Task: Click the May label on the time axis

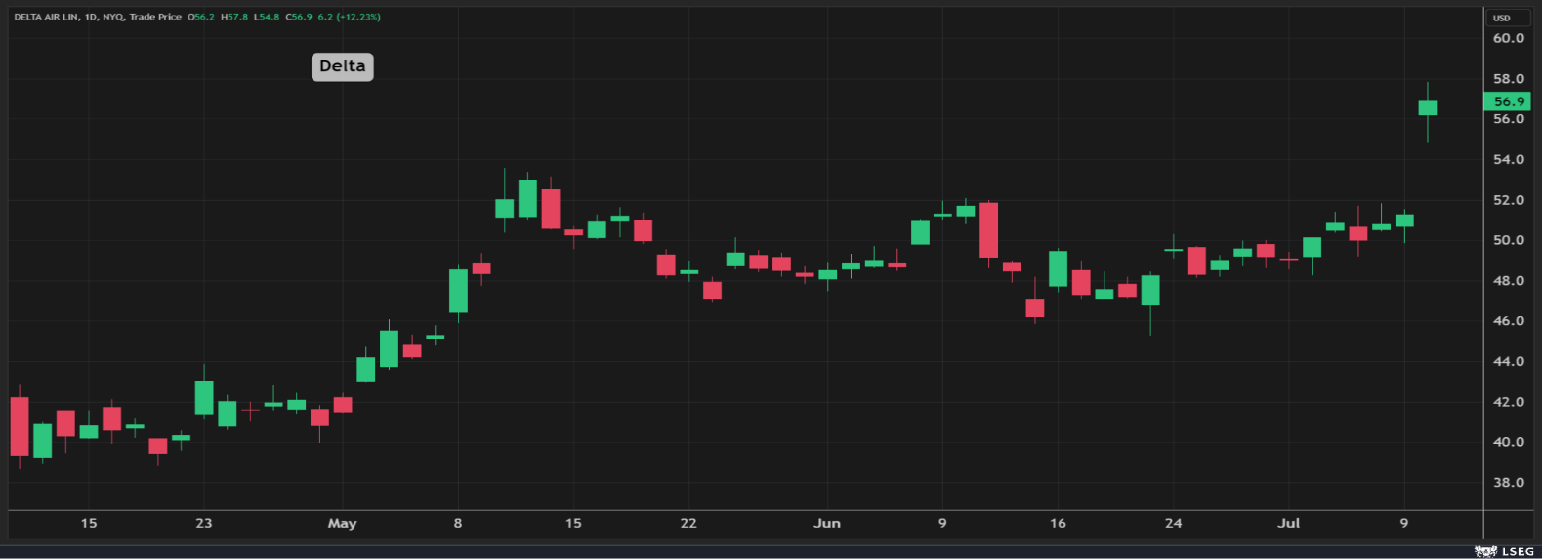Action: point(342,523)
